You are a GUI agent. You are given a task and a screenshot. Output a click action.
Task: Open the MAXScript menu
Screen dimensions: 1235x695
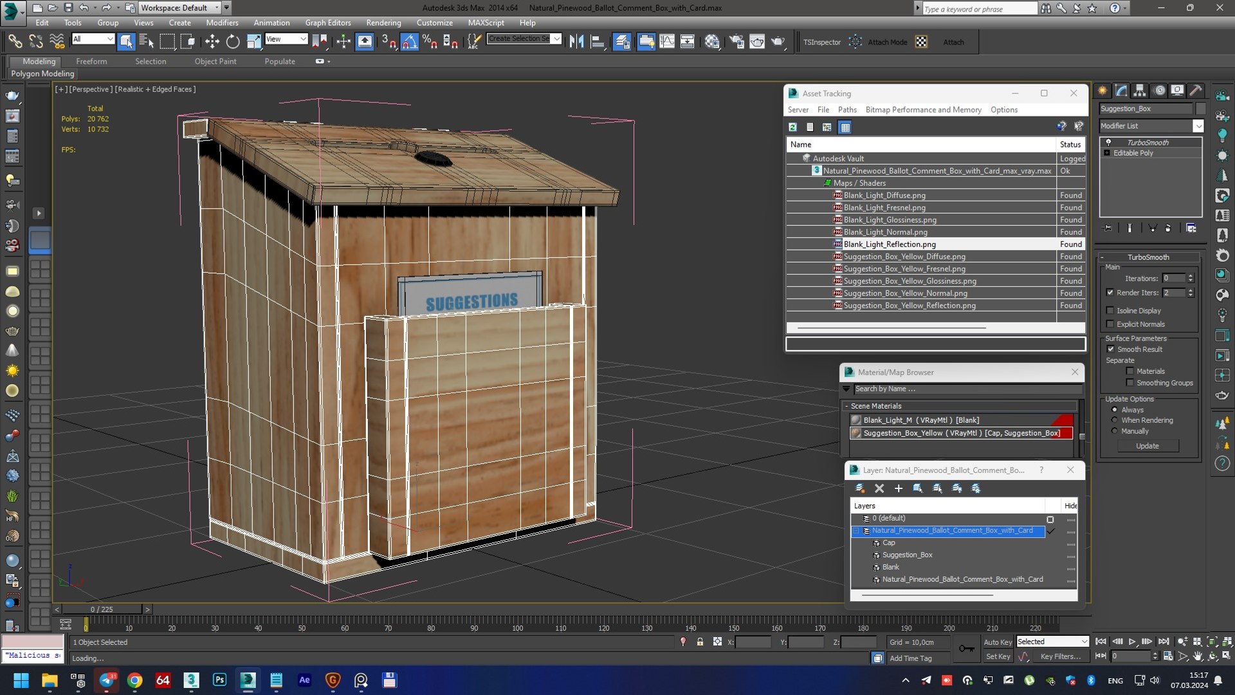[486, 23]
